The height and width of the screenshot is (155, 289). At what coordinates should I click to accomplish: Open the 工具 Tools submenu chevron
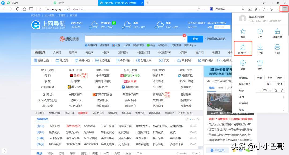[283, 97]
